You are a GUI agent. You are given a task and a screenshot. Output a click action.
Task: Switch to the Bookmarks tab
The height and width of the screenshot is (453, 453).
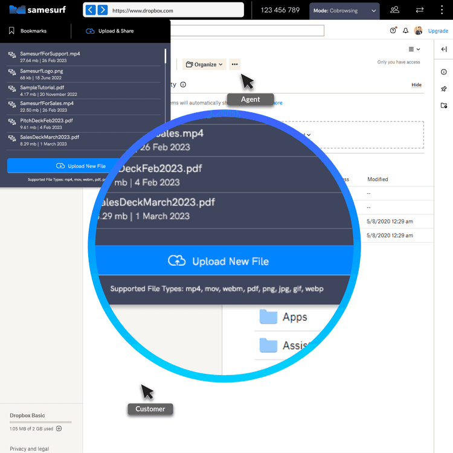tap(28, 31)
